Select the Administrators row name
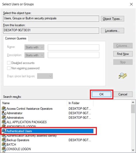 click(15, 118)
